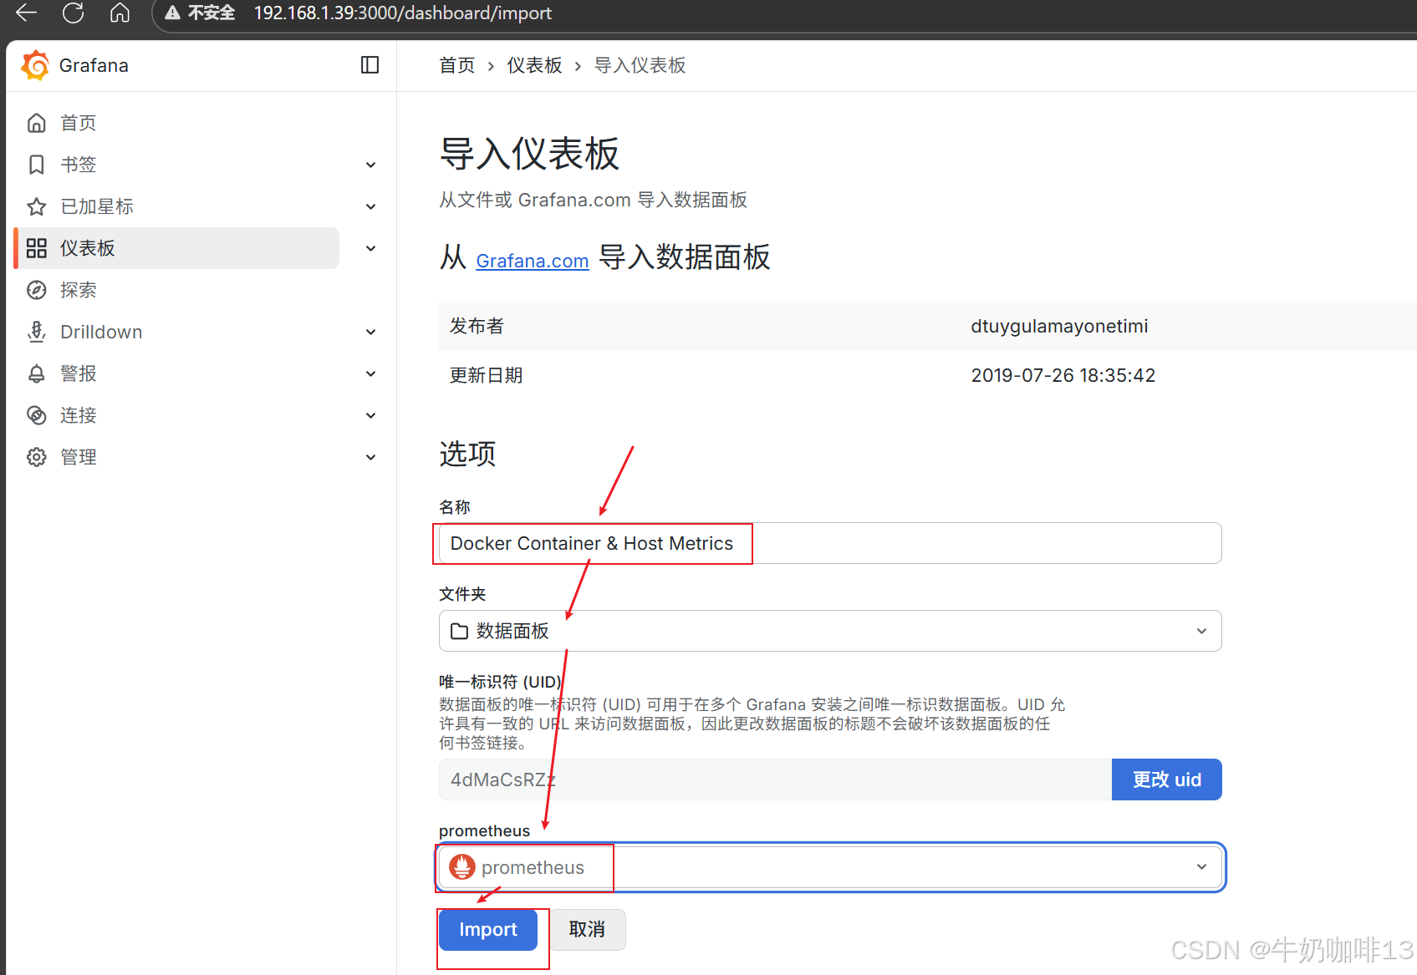Click the bookmarks icon in sidebar
1417x975 pixels.
click(37, 165)
